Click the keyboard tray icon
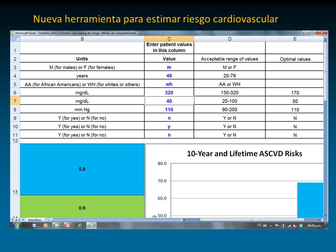The width and height of the screenshot is (336, 252). pos(265,225)
